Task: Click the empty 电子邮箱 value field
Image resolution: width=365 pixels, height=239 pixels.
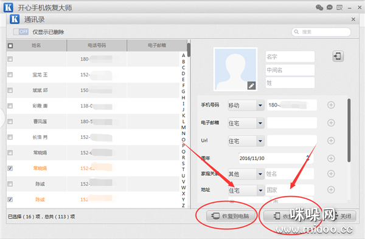Action: click(x=292, y=123)
